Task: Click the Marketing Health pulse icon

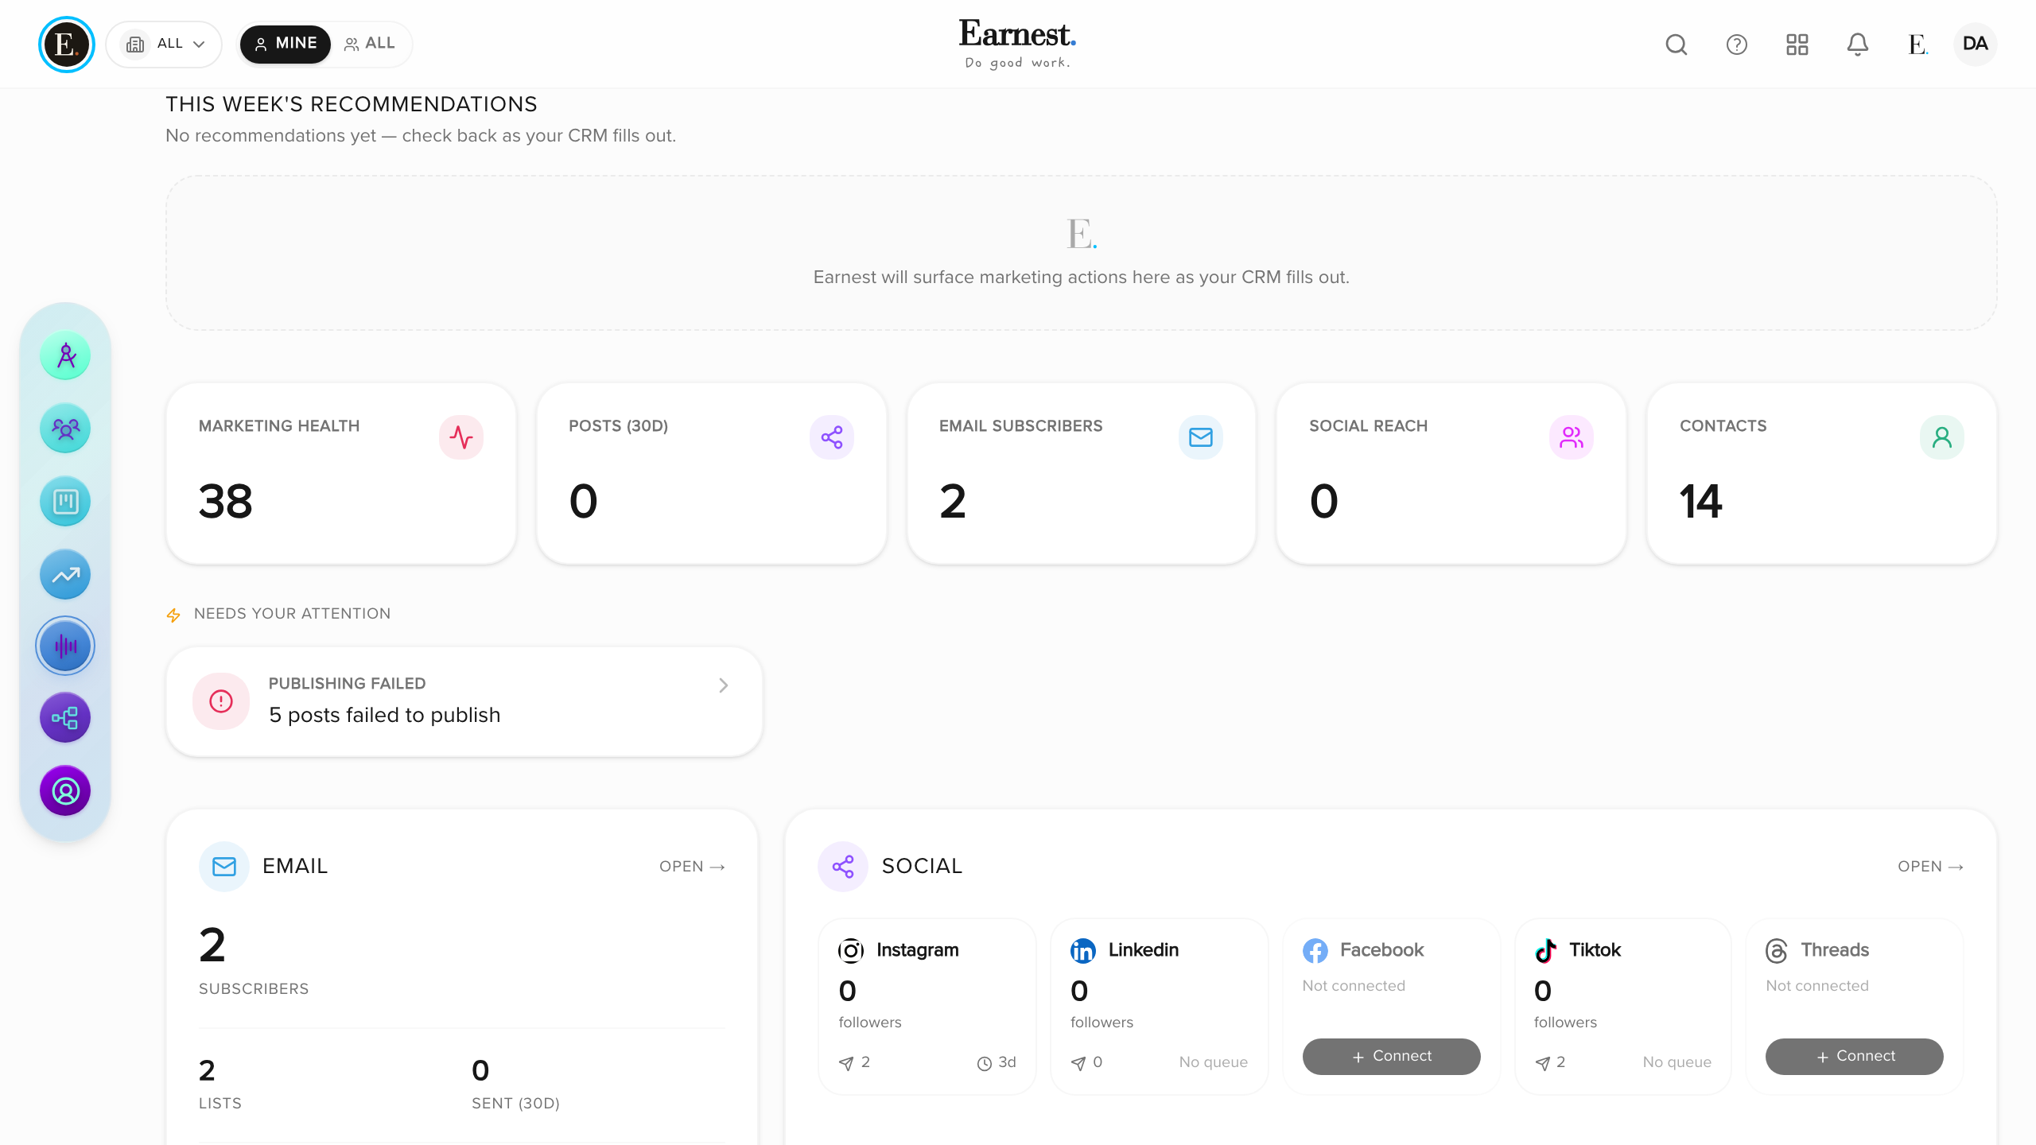Action: [461, 437]
